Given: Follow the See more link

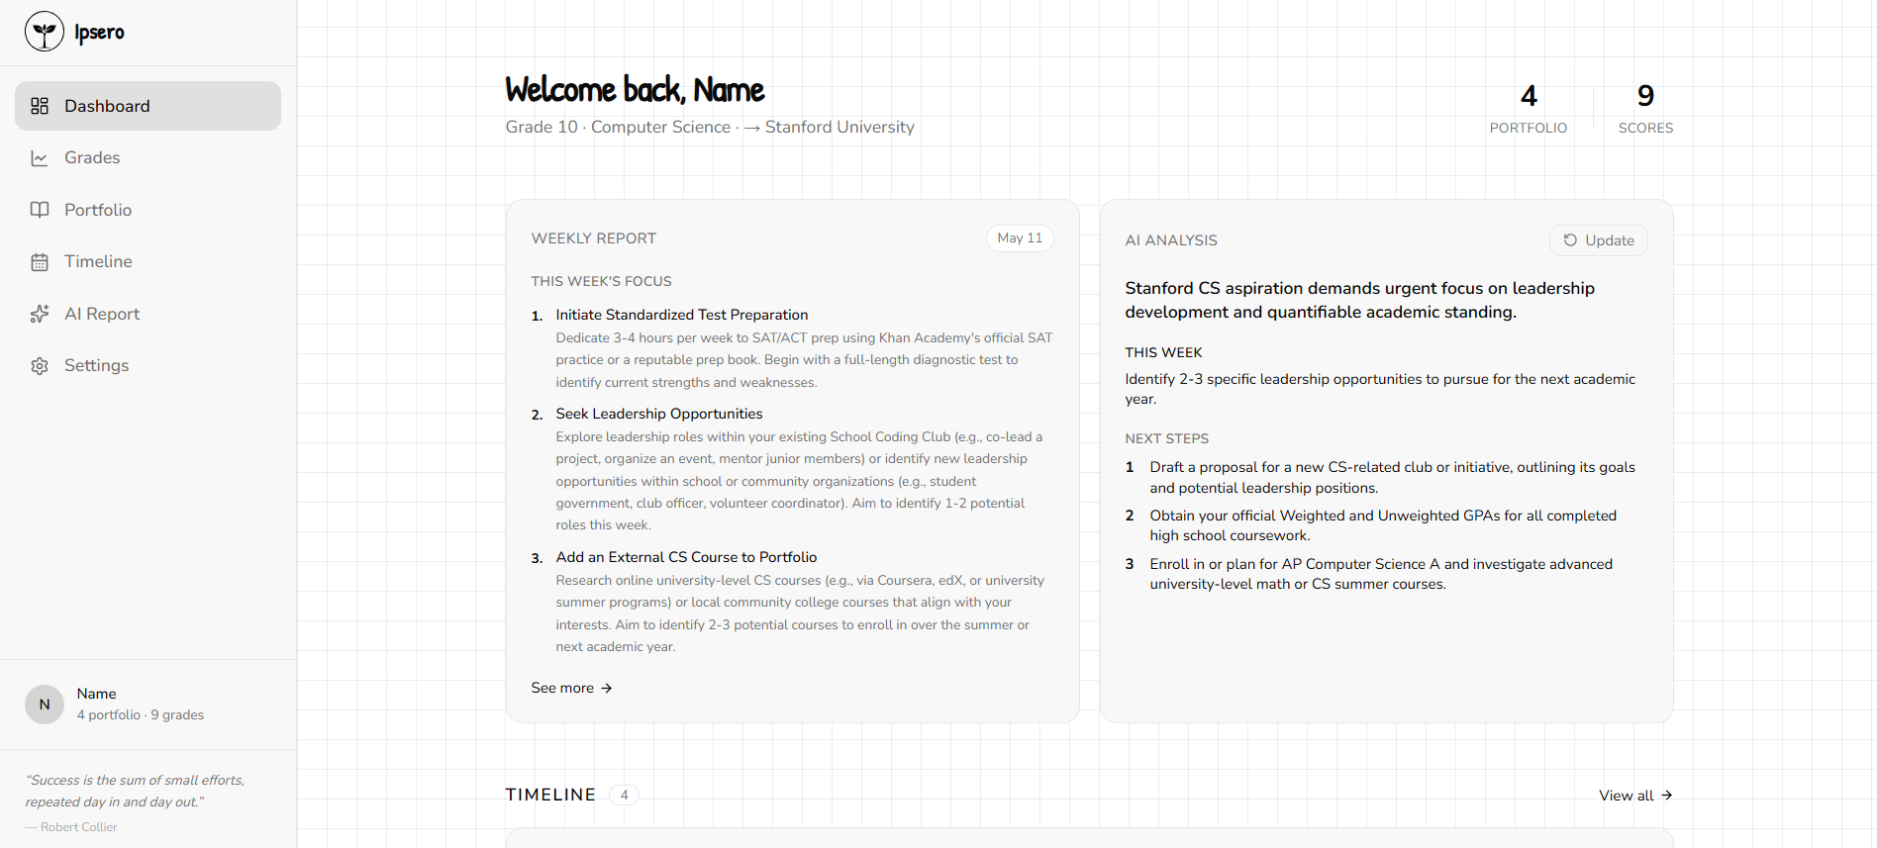Looking at the screenshot, I should [571, 688].
